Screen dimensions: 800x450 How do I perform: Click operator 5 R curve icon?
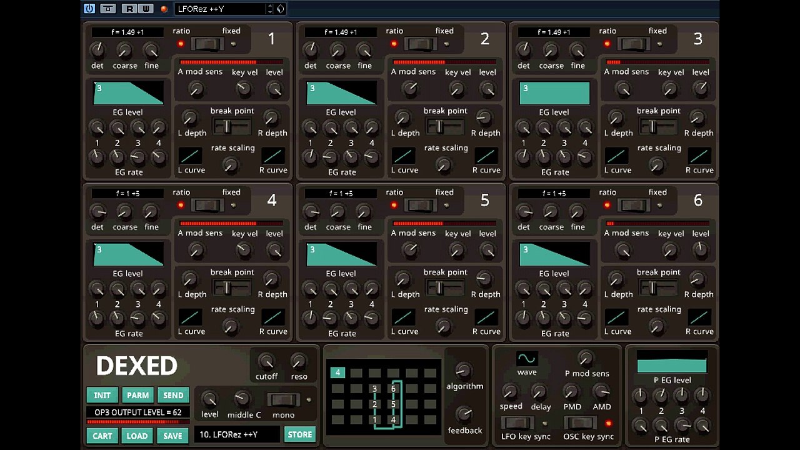[486, 317]
